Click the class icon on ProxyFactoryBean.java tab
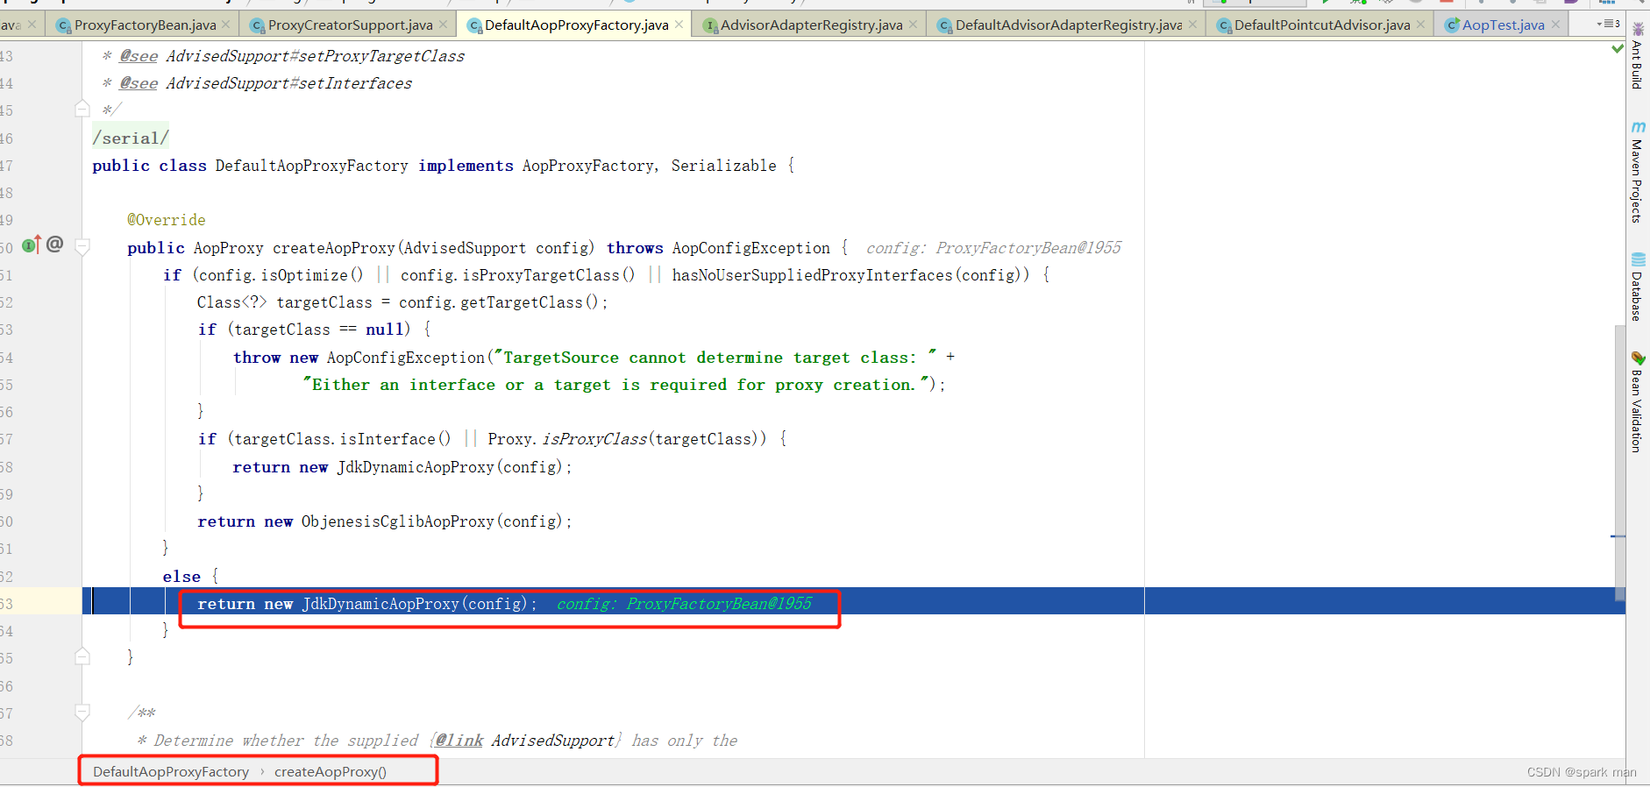 [x=63, y=25]
